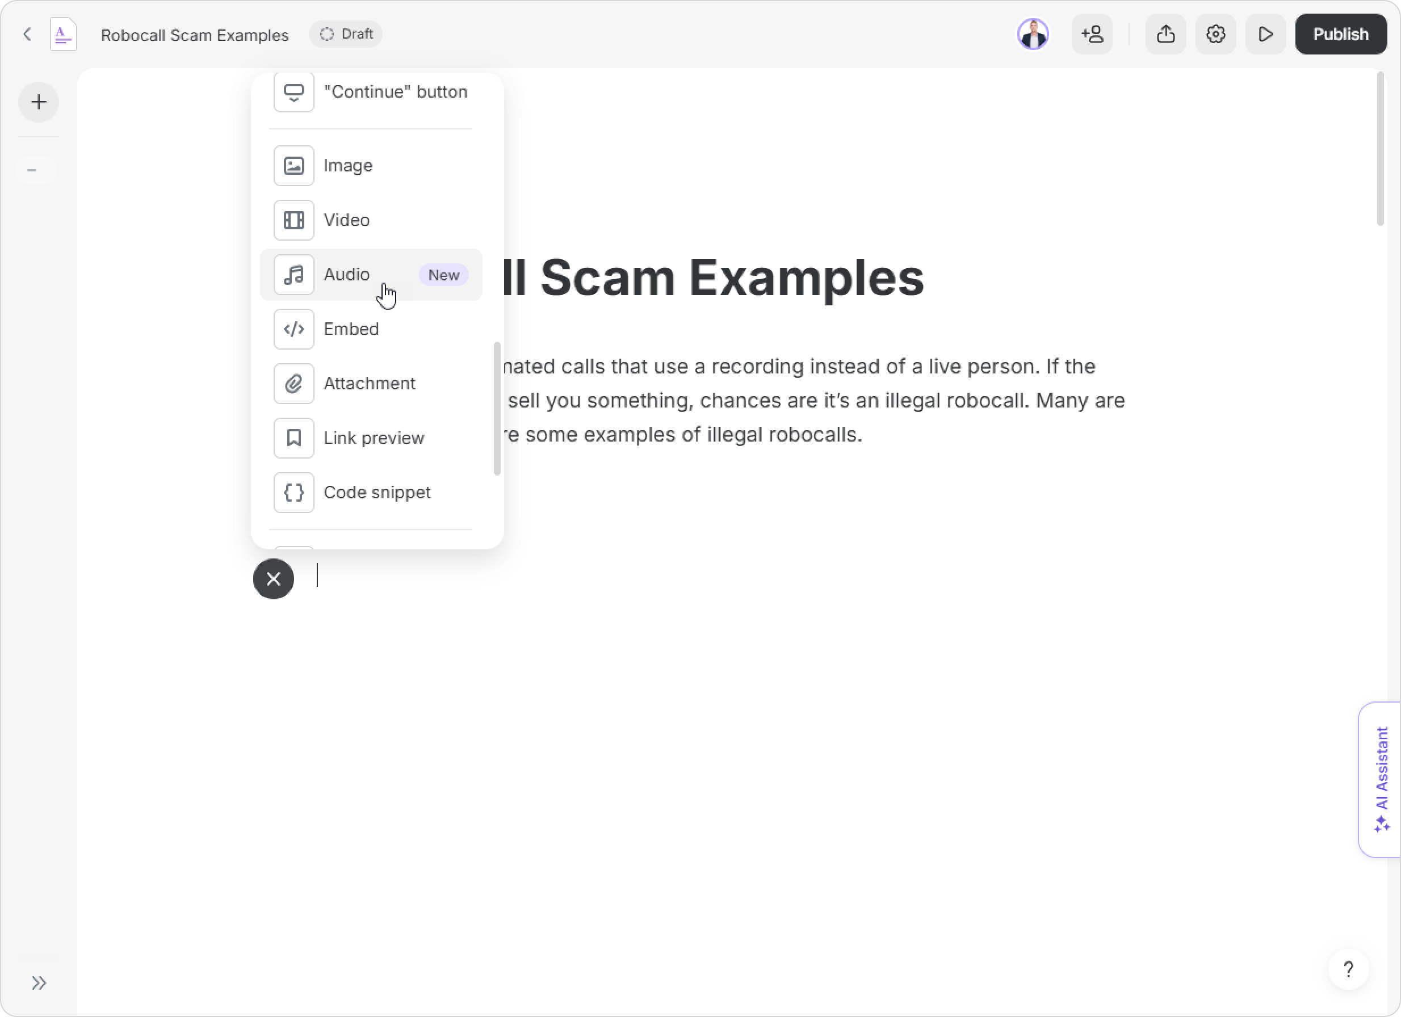Insert a Code snippet block
This screenshot has width=1401, height=1017.
click(x=376, y=492)
